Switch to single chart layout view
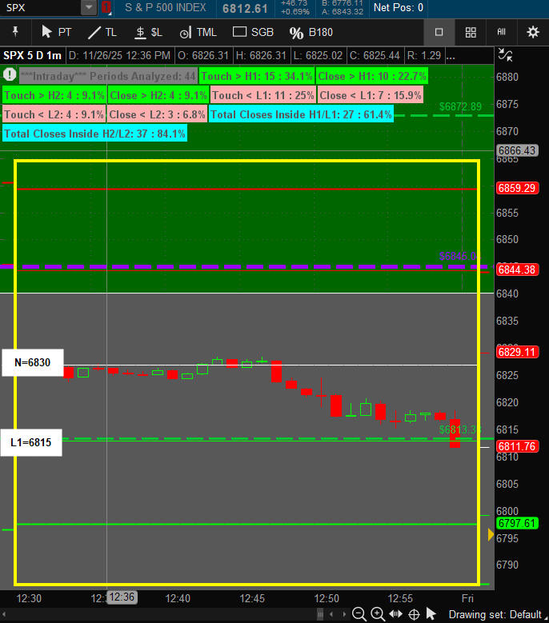Image resolution: width=549 pixels, height=623 pixels. 439,33
